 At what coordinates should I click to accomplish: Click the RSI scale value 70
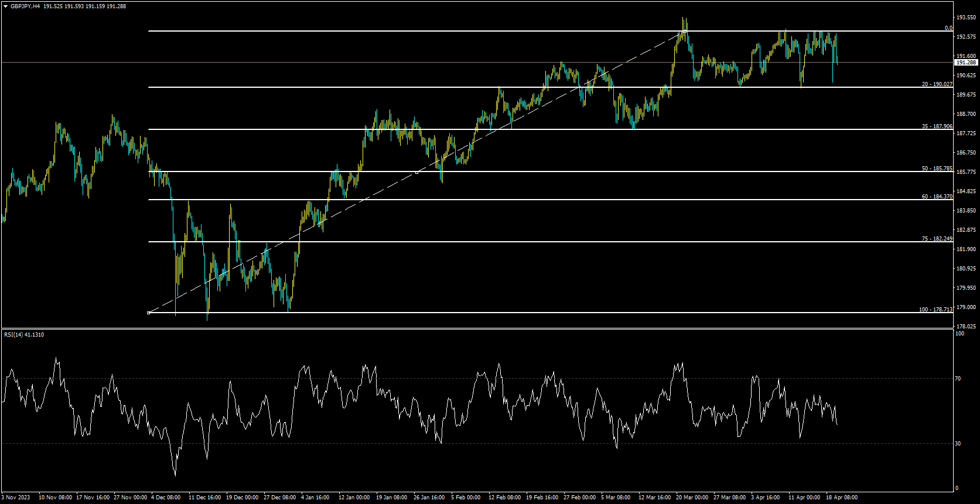958,379
